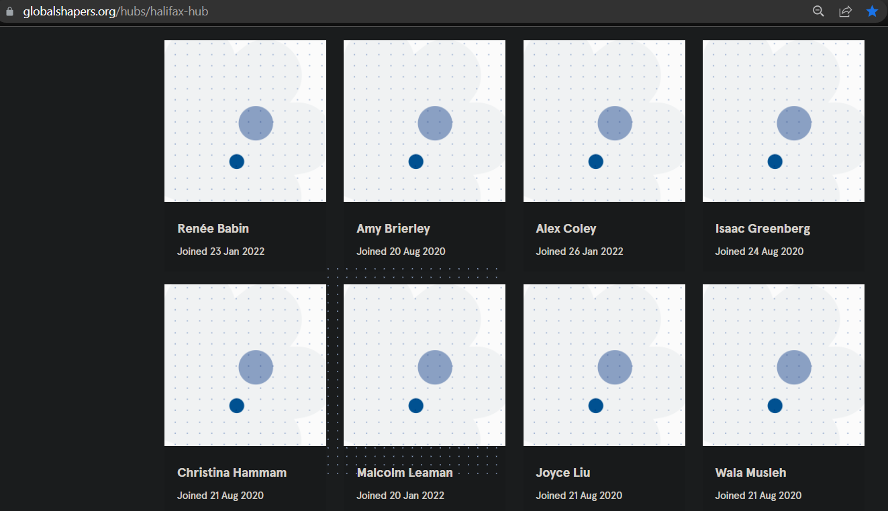Click Joyce Liu's "Joined 21 Aug 2020" text
Viewport: 888px width, 511px height.
pyautogui.click(x=579, y=496)
